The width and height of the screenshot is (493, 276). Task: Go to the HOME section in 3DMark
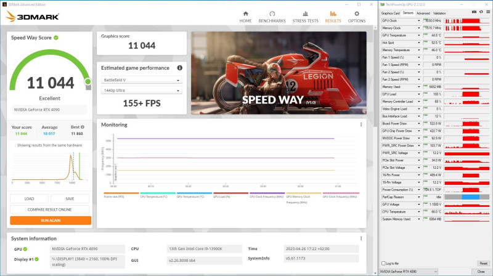tap(245, 17)
